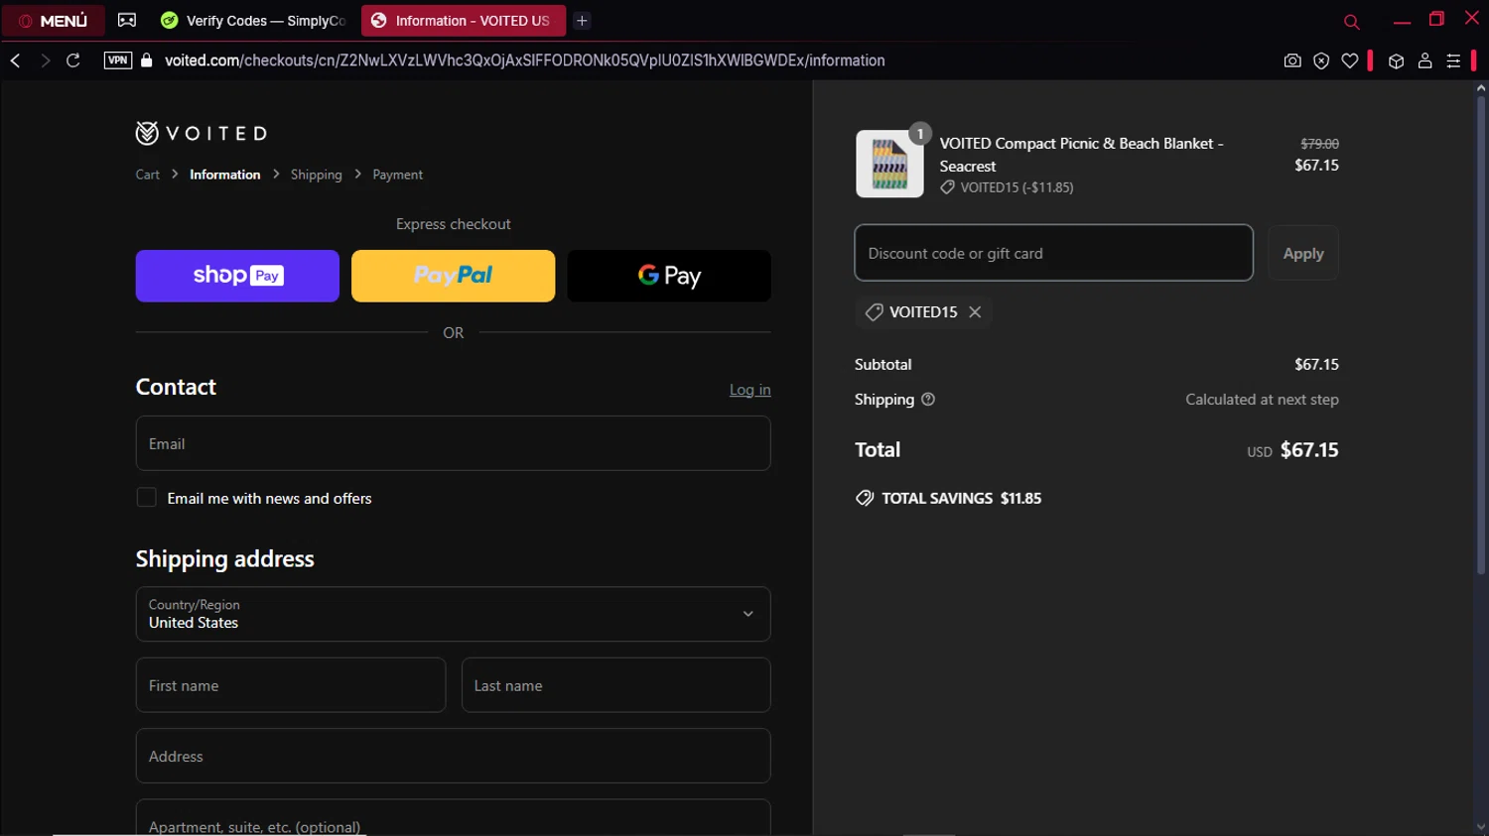Click the picnic blanket product thumbnail
Screen dimensions: 1489x836
[889, 164]
